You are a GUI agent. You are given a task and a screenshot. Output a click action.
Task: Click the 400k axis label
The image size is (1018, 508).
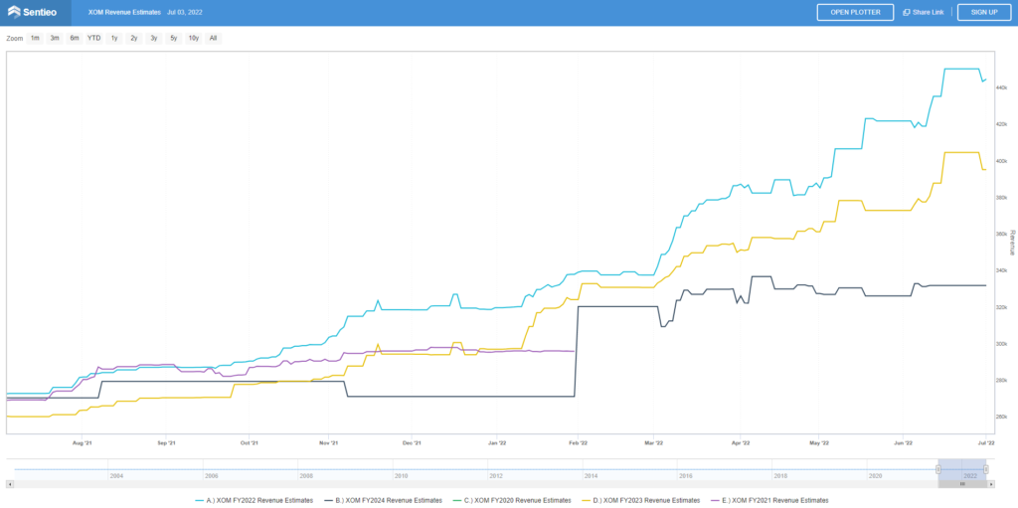tap(1002, 161)
